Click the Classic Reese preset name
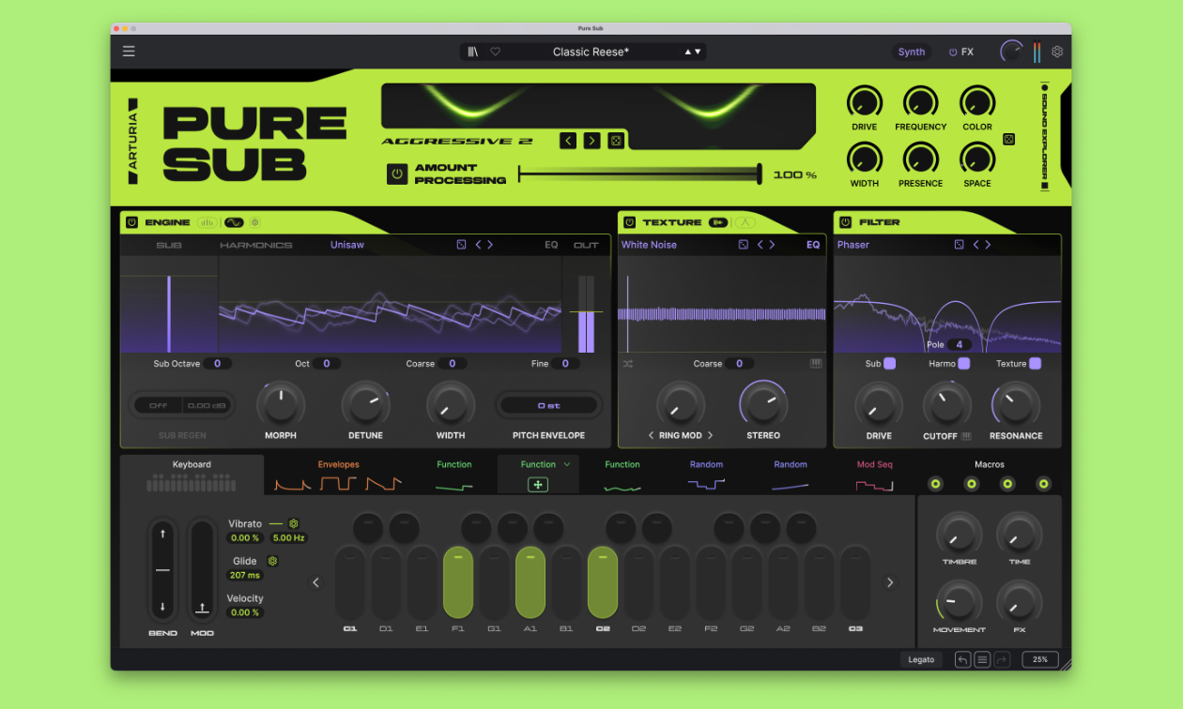 (591, 52)
